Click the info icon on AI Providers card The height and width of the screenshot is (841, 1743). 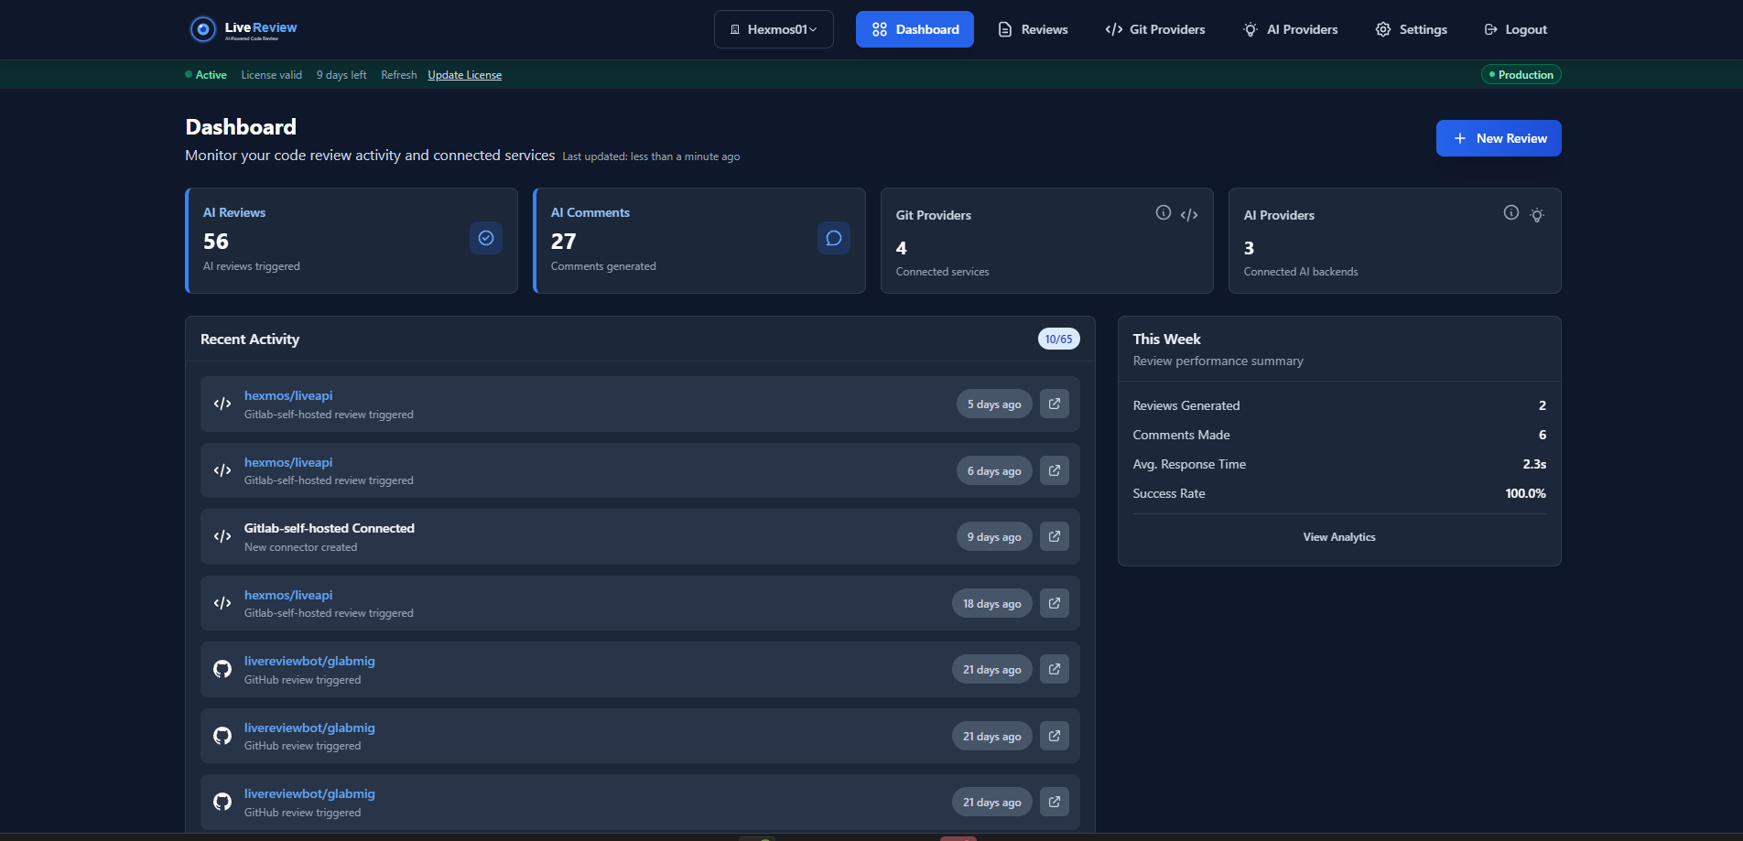(x=1510, y=212)
